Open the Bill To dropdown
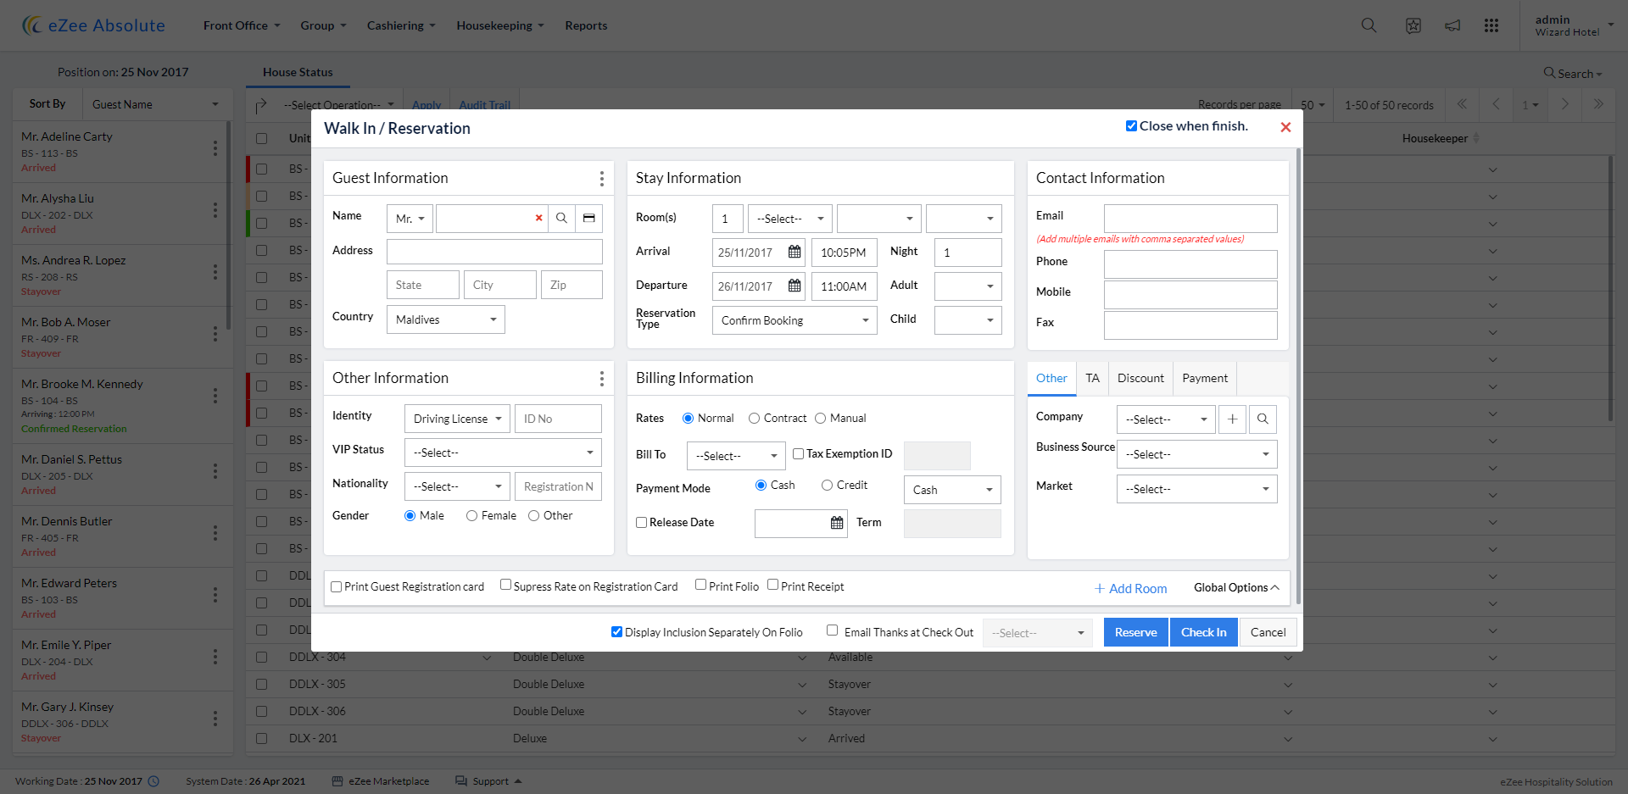The width and height of the screenshot is (1628, 794). pyautogui.click(x=736, y=456)
